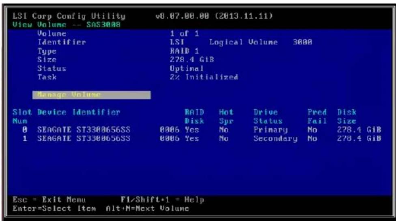Click the Hot Spr column header
396x221 pixels.
(226, 116)
